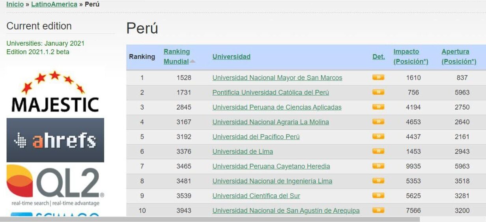Open details icon for Universidad Científica del Sur

pyautogui.click(x=378, y=196)
